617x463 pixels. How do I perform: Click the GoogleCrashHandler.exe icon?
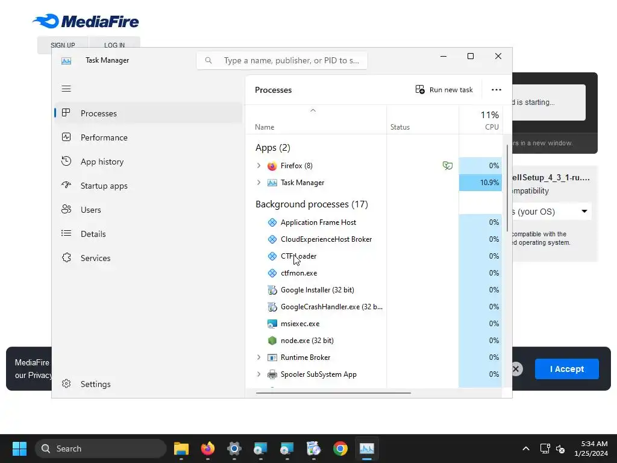coord(272,307)
